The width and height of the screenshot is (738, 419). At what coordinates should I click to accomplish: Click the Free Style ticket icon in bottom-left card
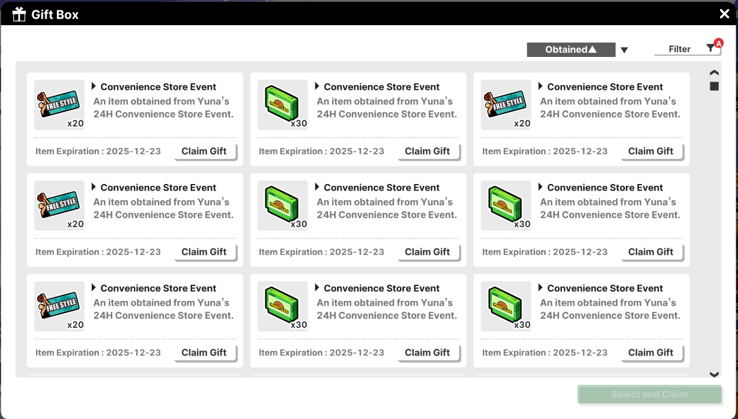click(59, 306)
